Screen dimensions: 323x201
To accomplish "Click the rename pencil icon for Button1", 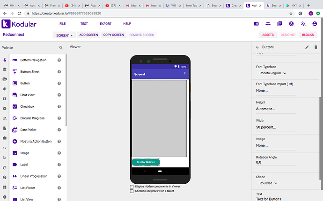I will coord(307,47).
